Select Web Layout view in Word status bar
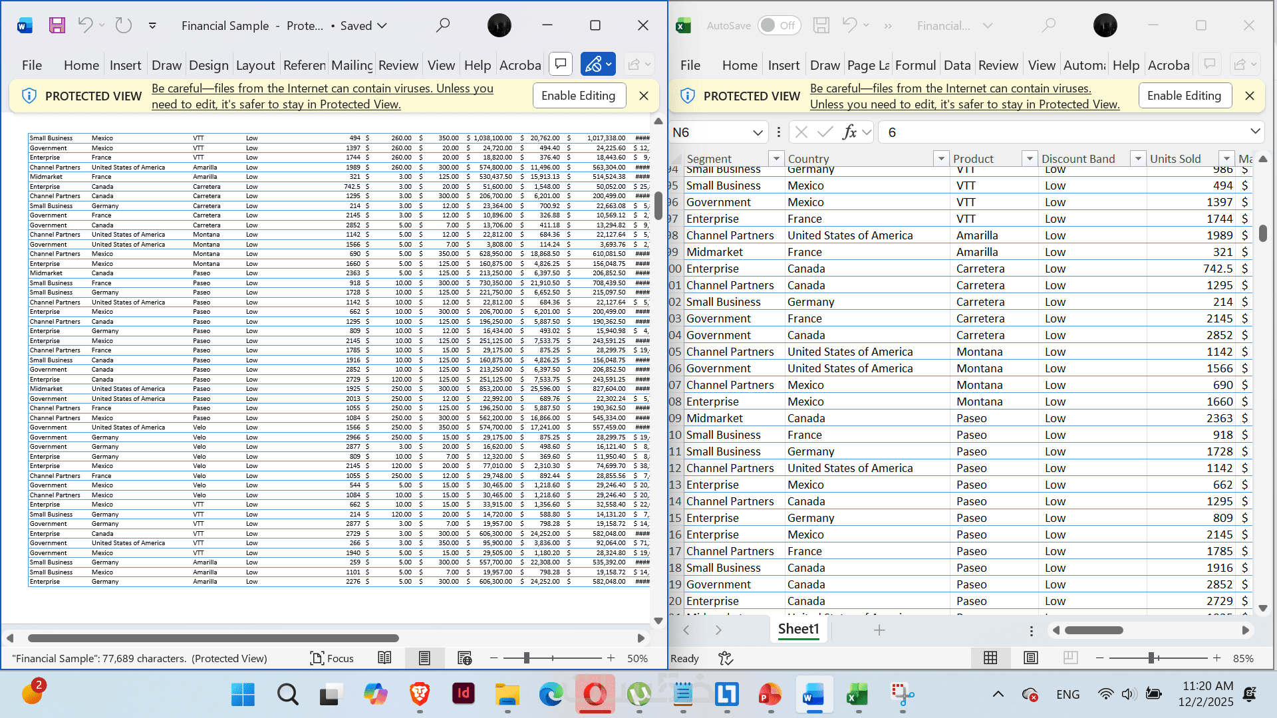 (x=464, y=658)
